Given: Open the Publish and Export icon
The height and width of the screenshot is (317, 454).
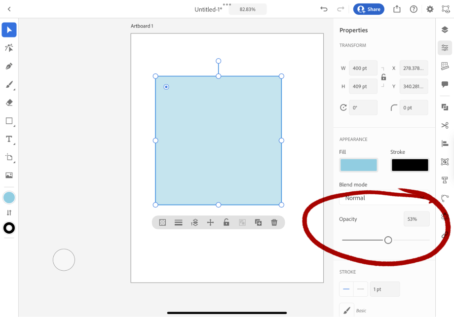Looking at the screenshot, I should 397,9.
